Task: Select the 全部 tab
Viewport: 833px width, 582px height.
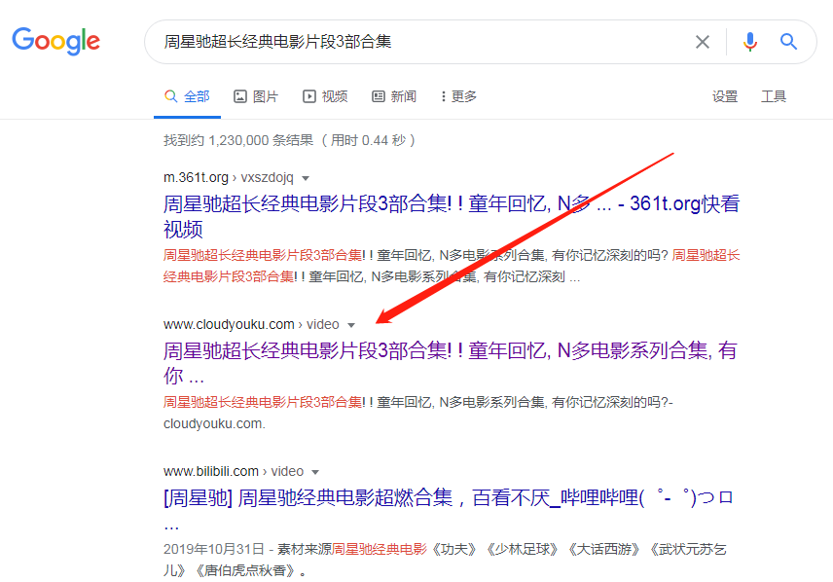Action: [187, 96]
